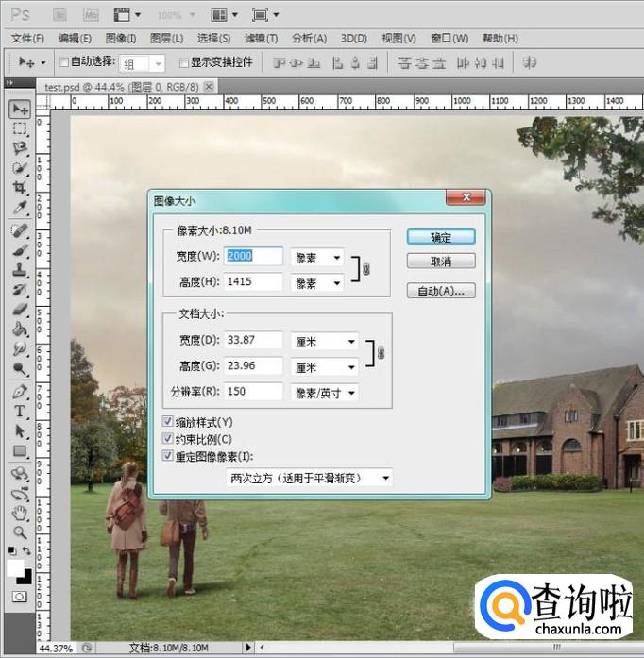
Task: Select the Horizontal Type tool
Action: coord(20,413)
